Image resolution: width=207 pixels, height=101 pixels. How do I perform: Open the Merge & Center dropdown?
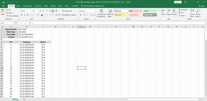coord(77,15)
